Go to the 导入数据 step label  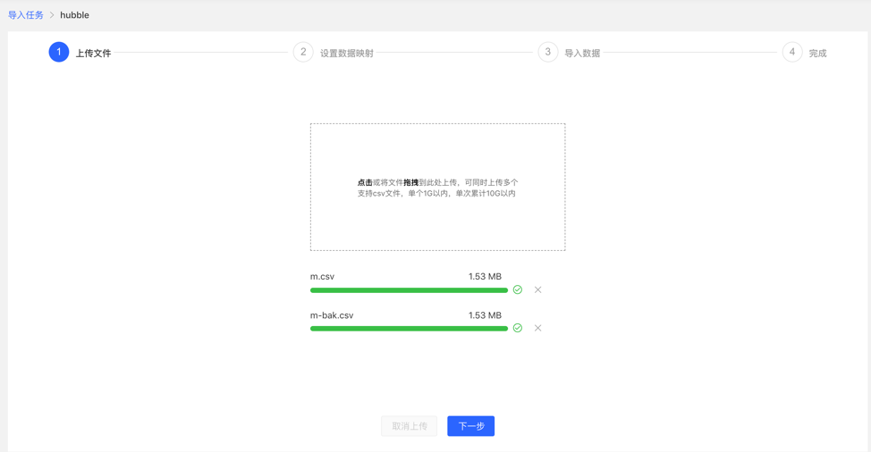(x=582, y=54)
